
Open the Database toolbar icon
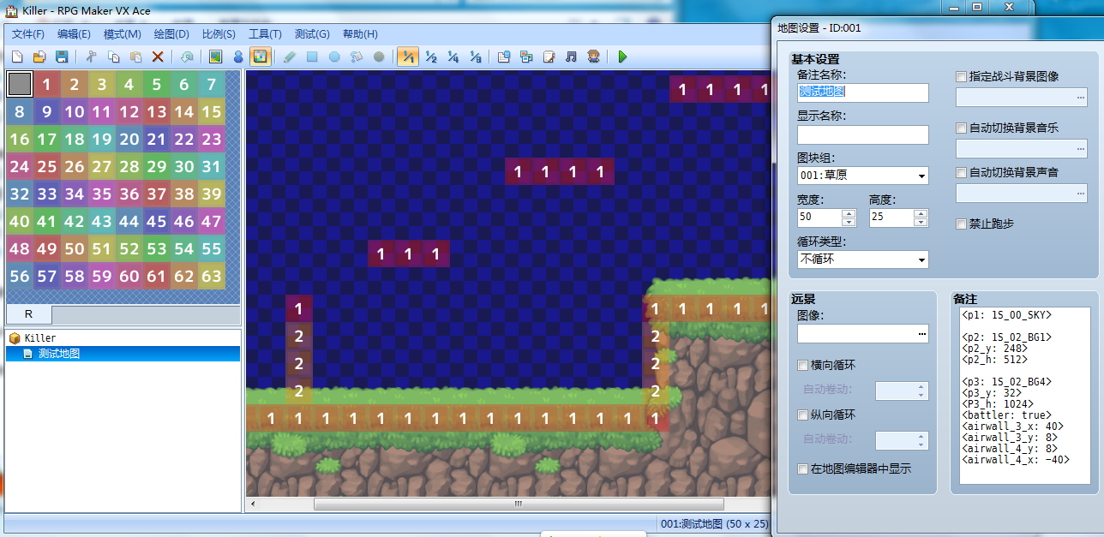tap(504, 57)
